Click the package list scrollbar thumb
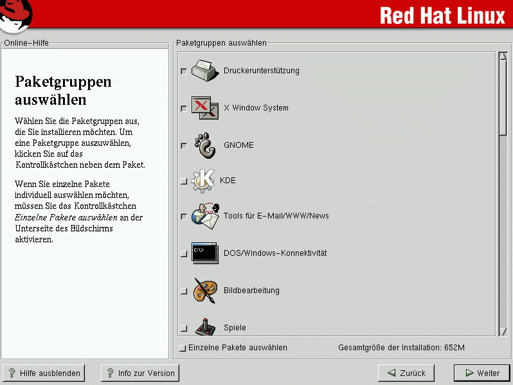The image size is (513, 385). click(503, 96)
